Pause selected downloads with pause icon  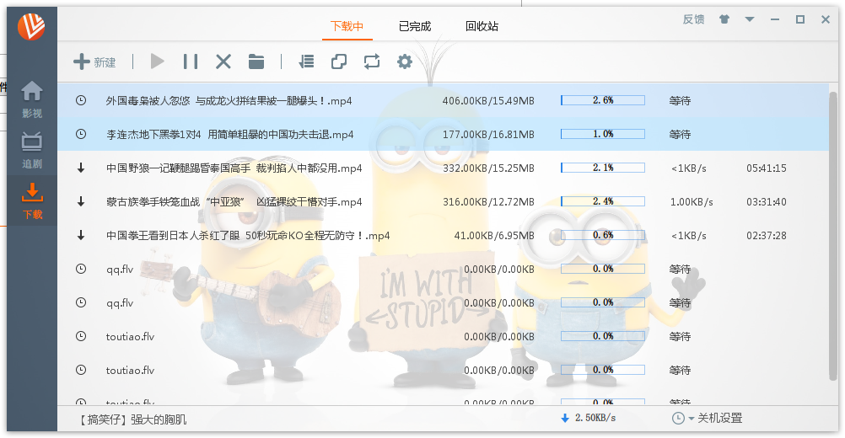point(191,61)
